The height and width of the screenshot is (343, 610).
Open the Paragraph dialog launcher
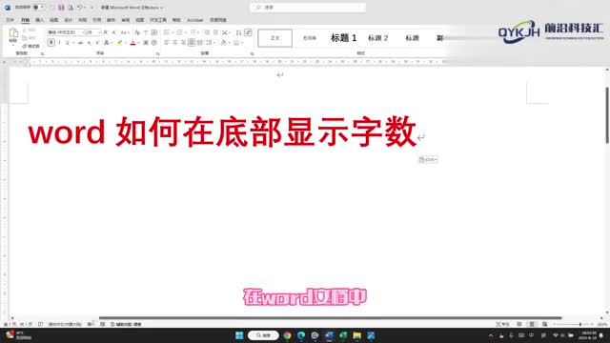(x=252, y=53)
